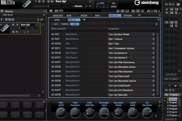Image resolution: width=182 pixels, height=121 pixels.
Task: Click the folder icon in program table toolbar
Action: point(166,90)
